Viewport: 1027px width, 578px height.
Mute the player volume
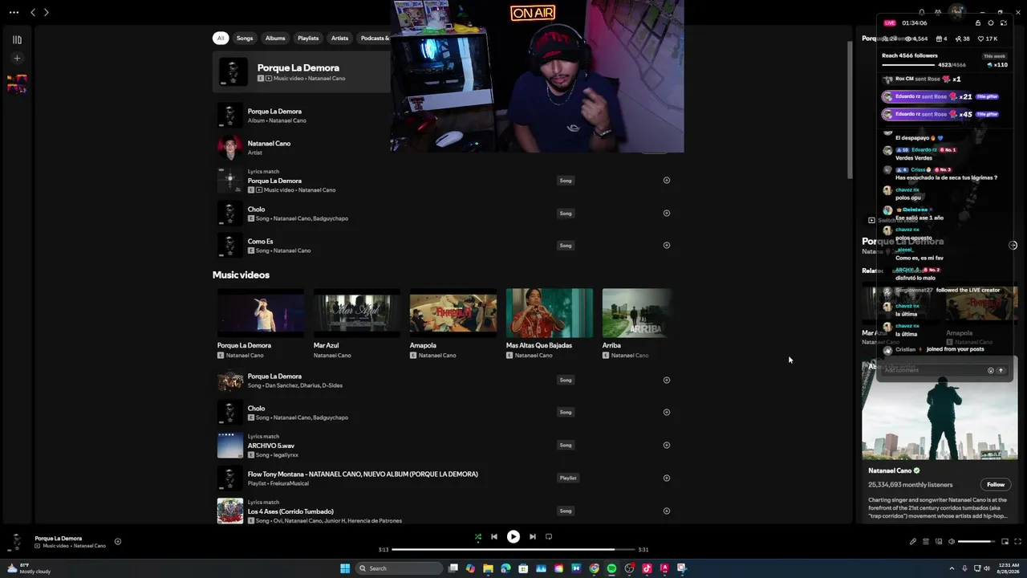(952, 542)
